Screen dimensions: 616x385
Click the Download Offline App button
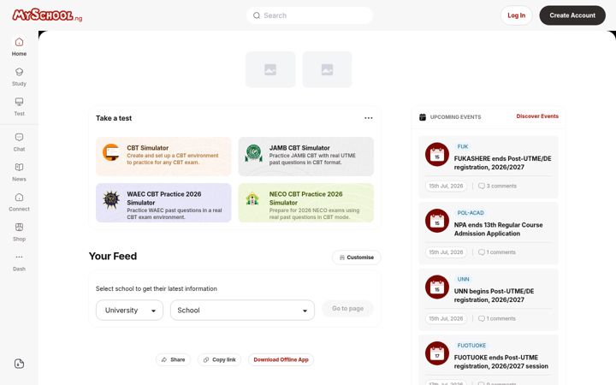(x=281, y=359)
